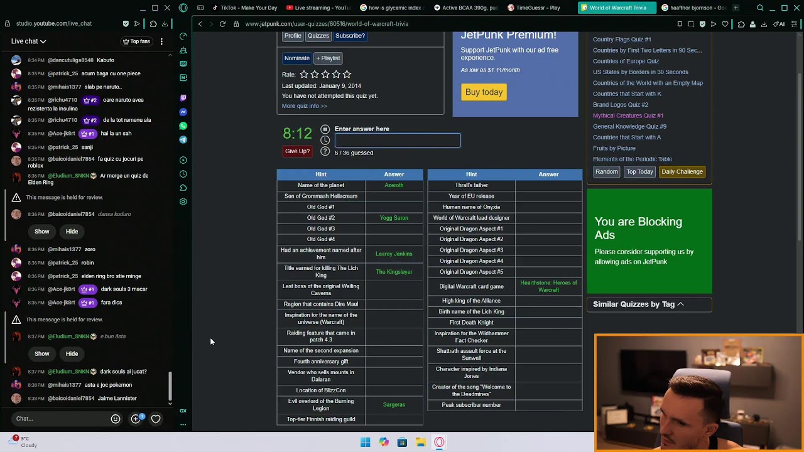Click the Give Up? button
The image size is (804, 452).
pos(297,151)
